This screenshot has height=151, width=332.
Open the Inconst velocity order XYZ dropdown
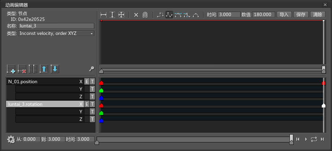56,34
